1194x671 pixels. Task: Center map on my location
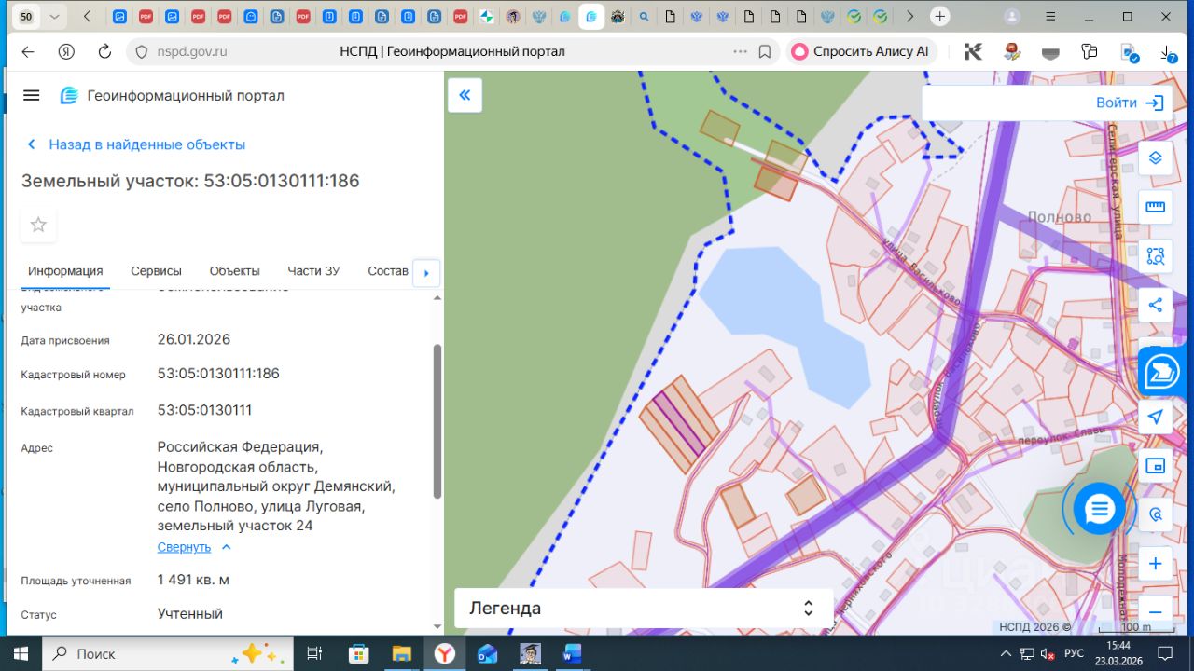tap(1155, 417)
